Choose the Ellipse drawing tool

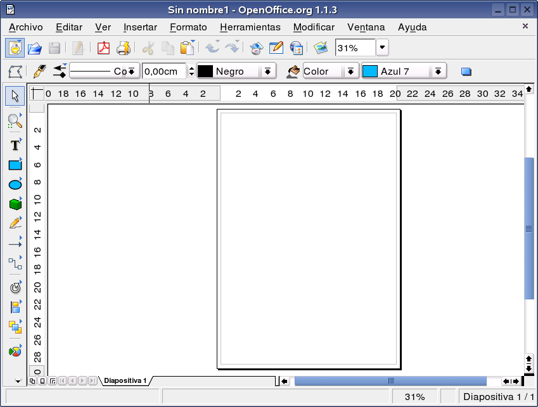(15, 184)
